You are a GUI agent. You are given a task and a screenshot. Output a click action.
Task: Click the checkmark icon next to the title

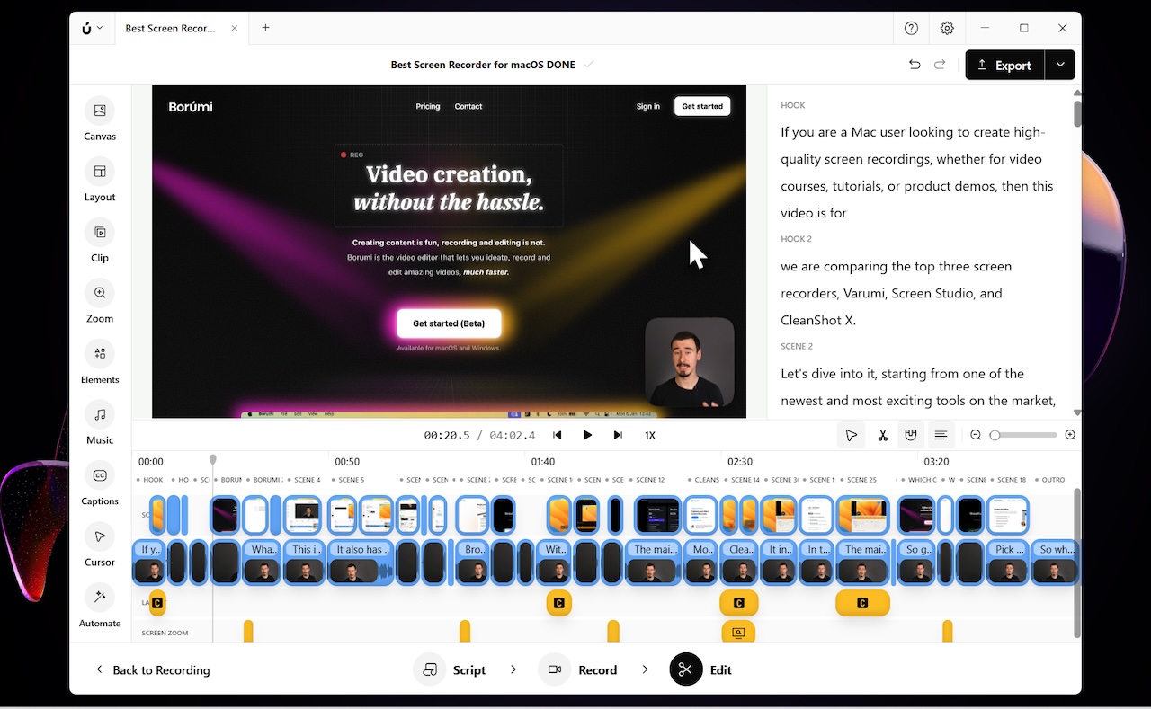(589, 65)
